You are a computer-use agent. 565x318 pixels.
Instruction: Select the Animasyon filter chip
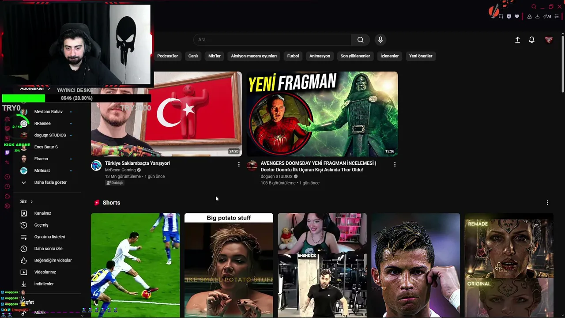point(320,56)
